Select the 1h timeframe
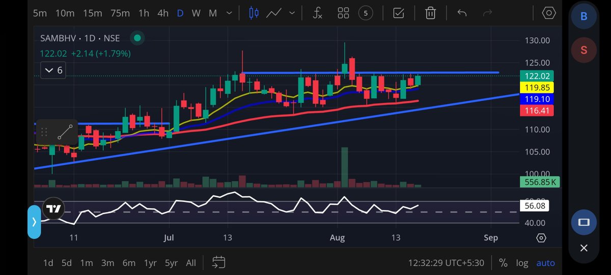The width and height of the screenshot is (611, 275). click(x=144, y=13)
